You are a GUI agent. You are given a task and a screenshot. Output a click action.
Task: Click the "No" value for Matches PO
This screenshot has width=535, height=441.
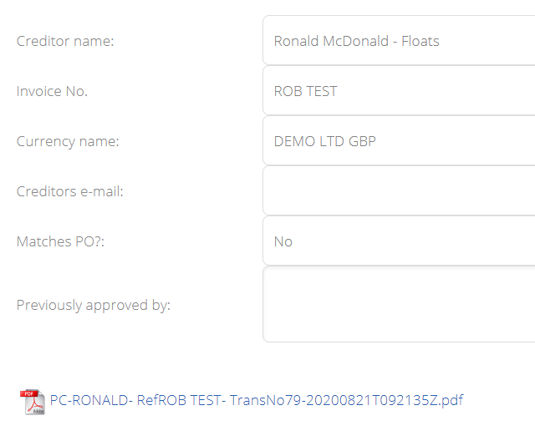click(x=283, y=241)
